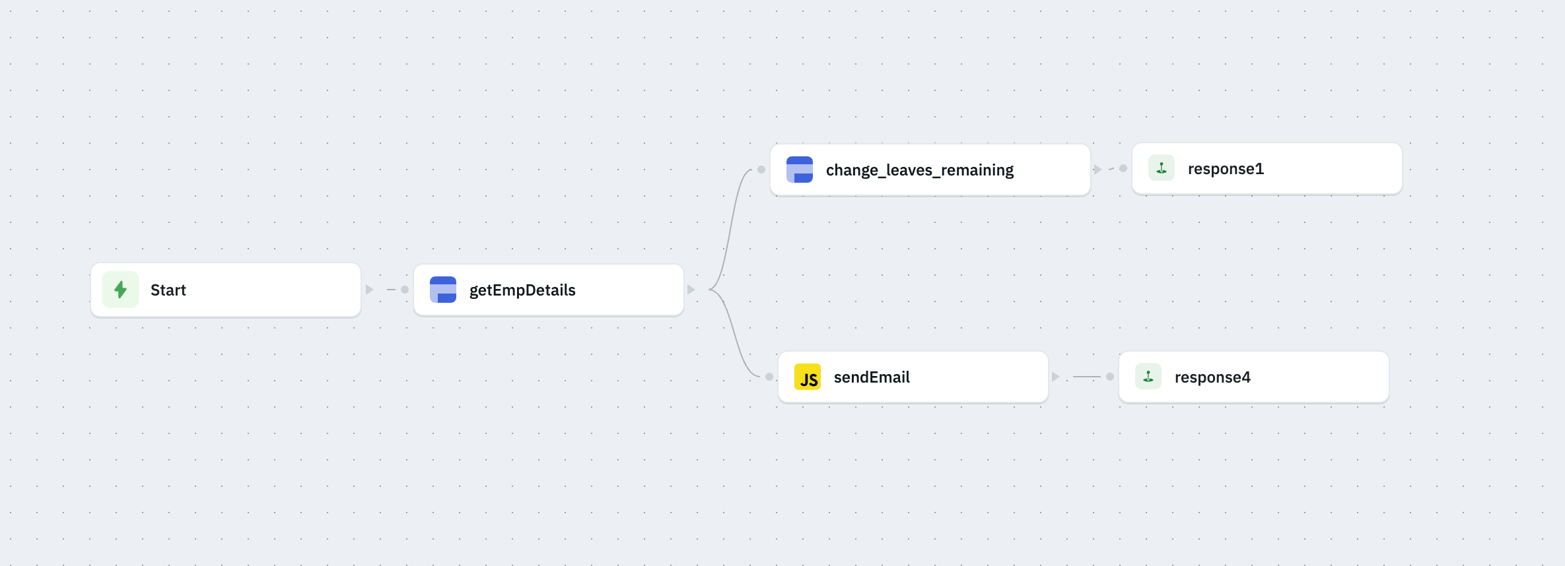This screenshot has height=566, width=1565.
Task: Click the output arrow of sendEmail
Action: 1056,377
